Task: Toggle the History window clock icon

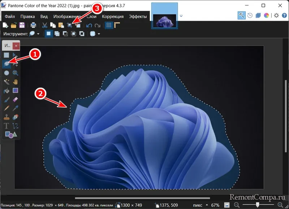Action: [250, 16]
